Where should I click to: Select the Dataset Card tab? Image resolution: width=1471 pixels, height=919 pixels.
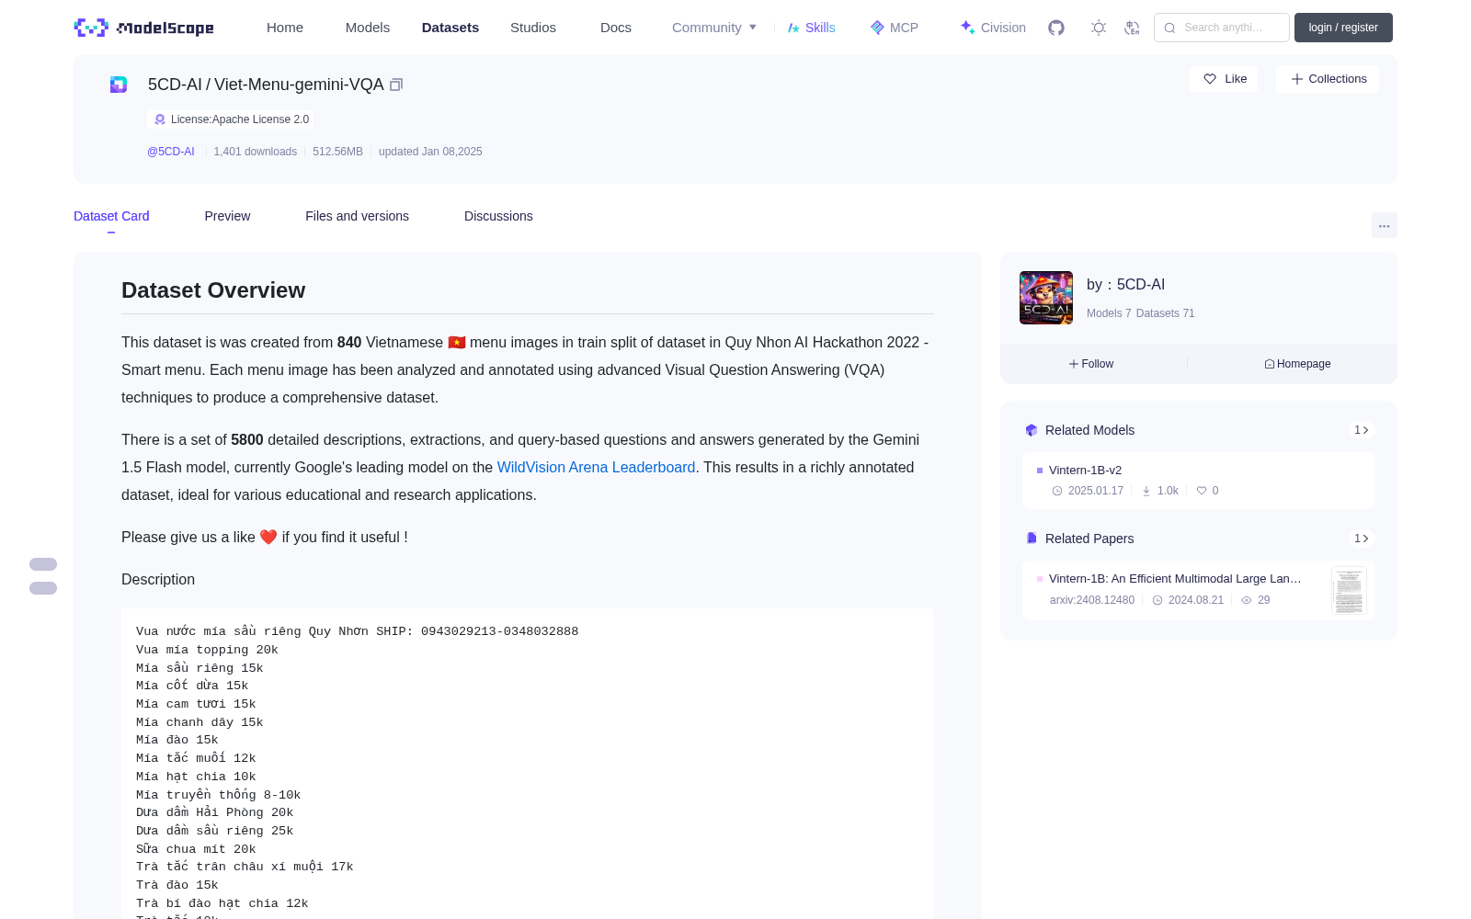click(x=111, y=216)
